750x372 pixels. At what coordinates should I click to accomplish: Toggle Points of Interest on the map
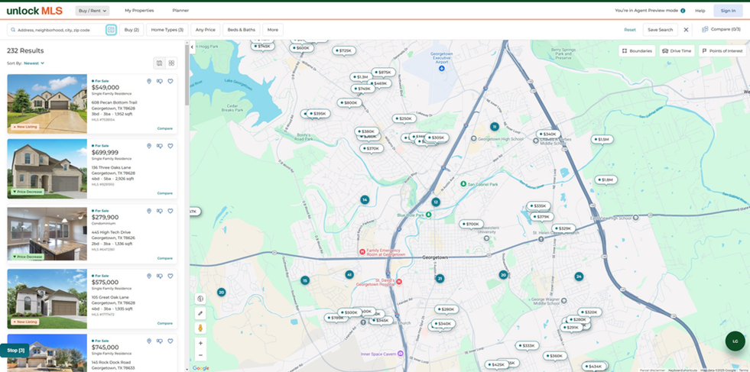pos(722,50)
